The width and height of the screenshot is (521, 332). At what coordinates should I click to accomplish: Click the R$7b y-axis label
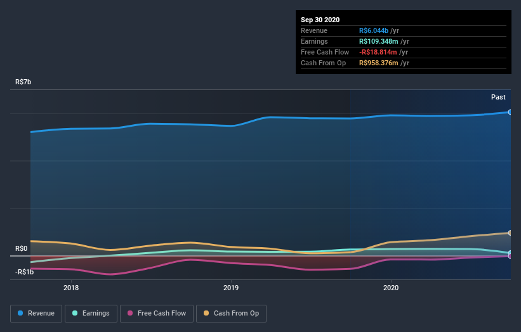click(23, 82)
